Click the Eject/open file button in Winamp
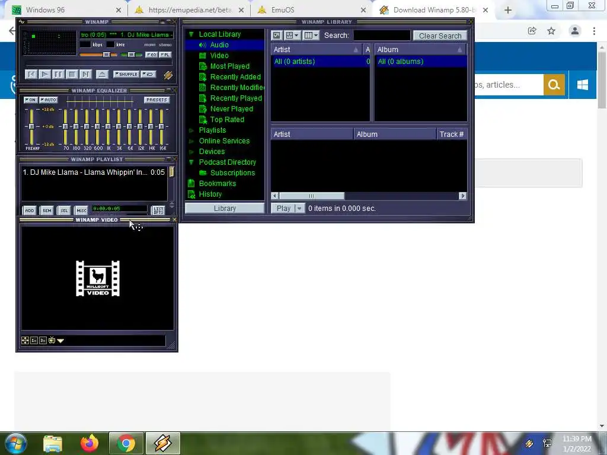607x455 pixels. [102, 74]
